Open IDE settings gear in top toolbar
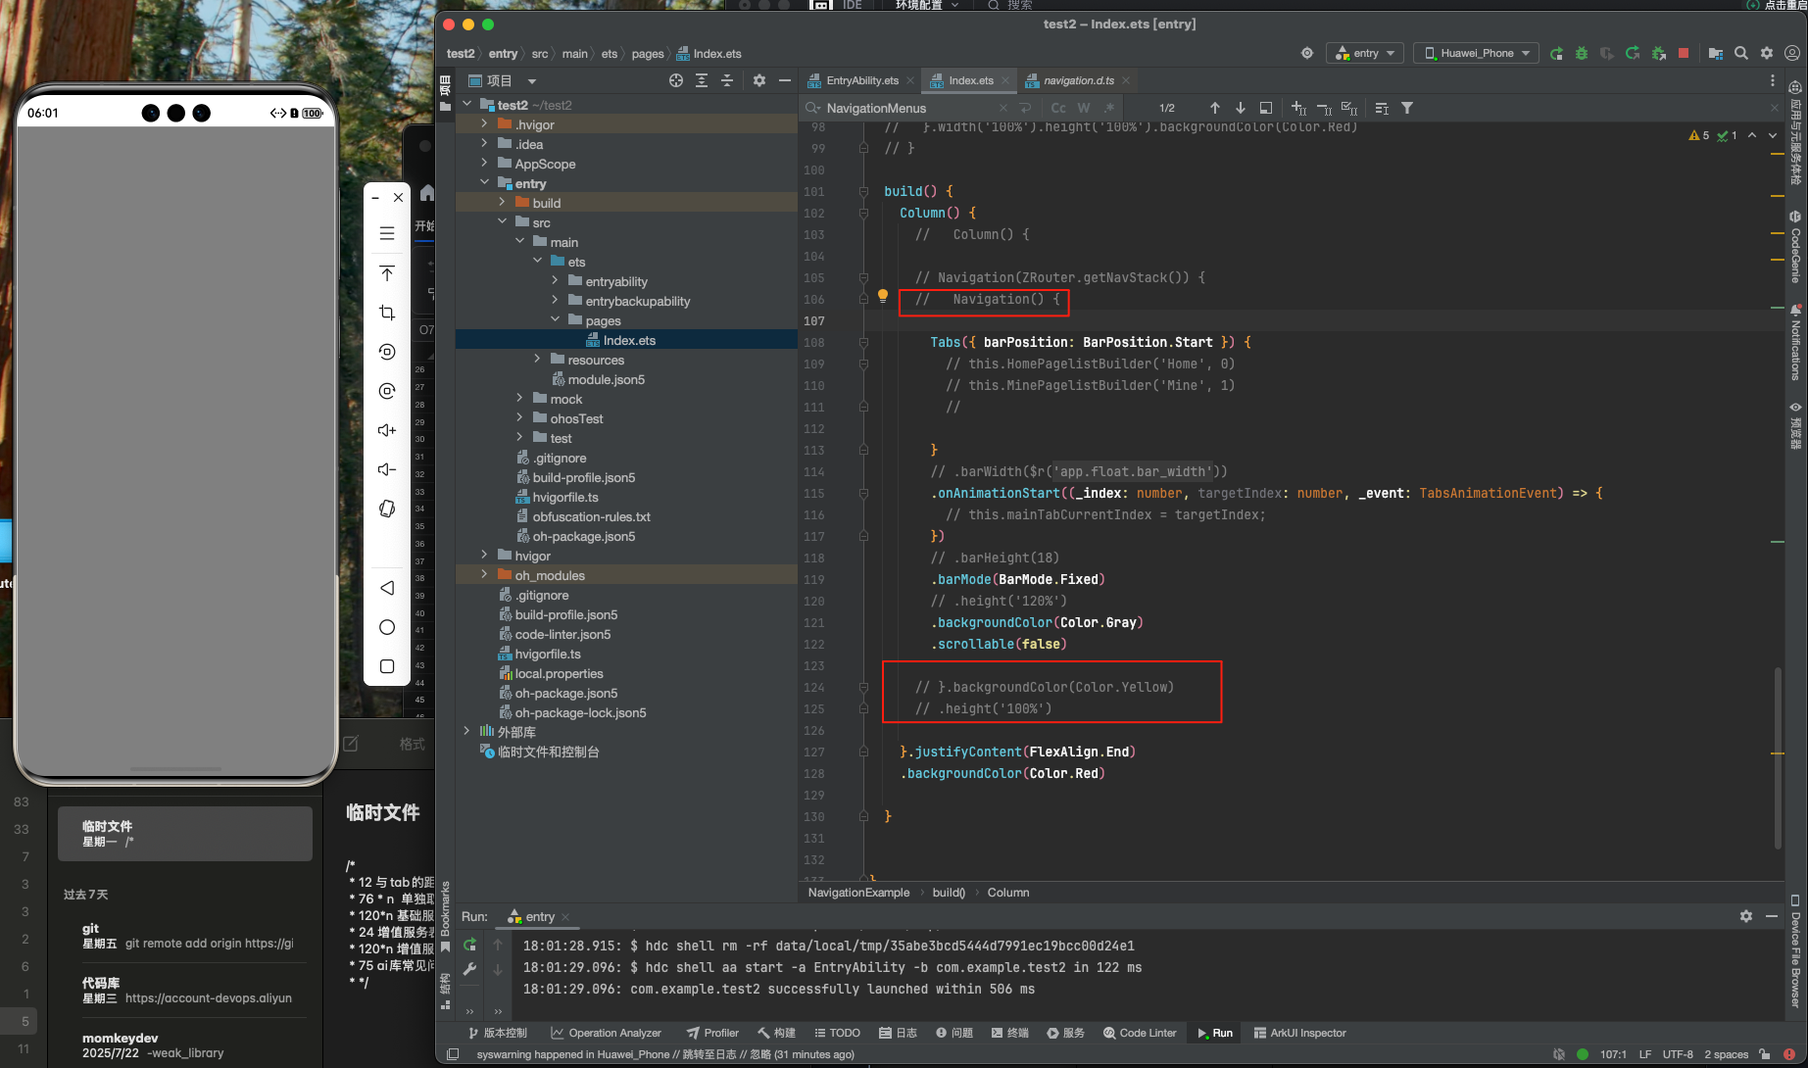This screenshot has height=1068, width=1808. 1767,53
